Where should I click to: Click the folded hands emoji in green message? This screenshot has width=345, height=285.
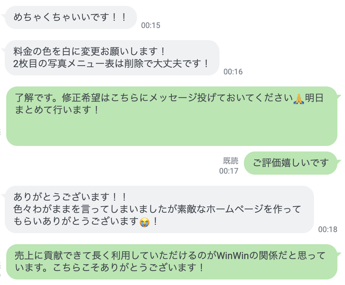coord(299,99)
